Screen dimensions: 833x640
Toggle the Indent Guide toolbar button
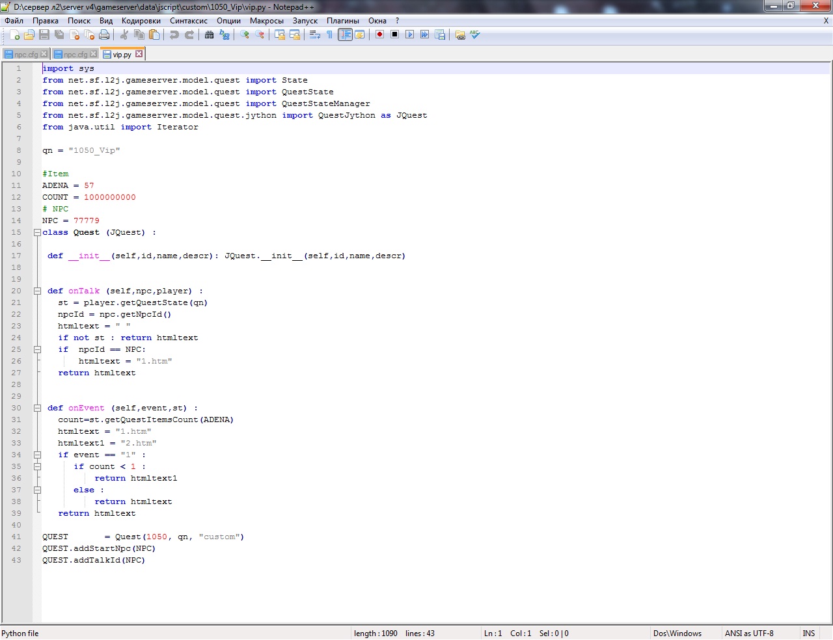[345, 34]
